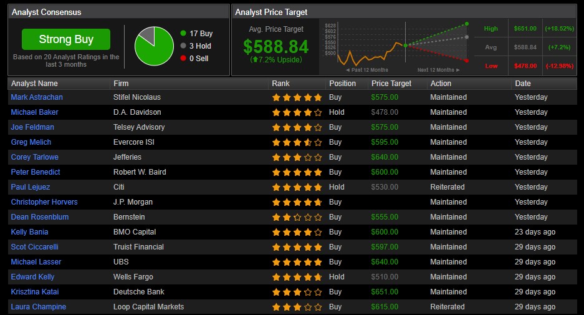Click the $651.00 Deutsche Bank price target
Screen dimensions: 584x315
coord(385,292)
